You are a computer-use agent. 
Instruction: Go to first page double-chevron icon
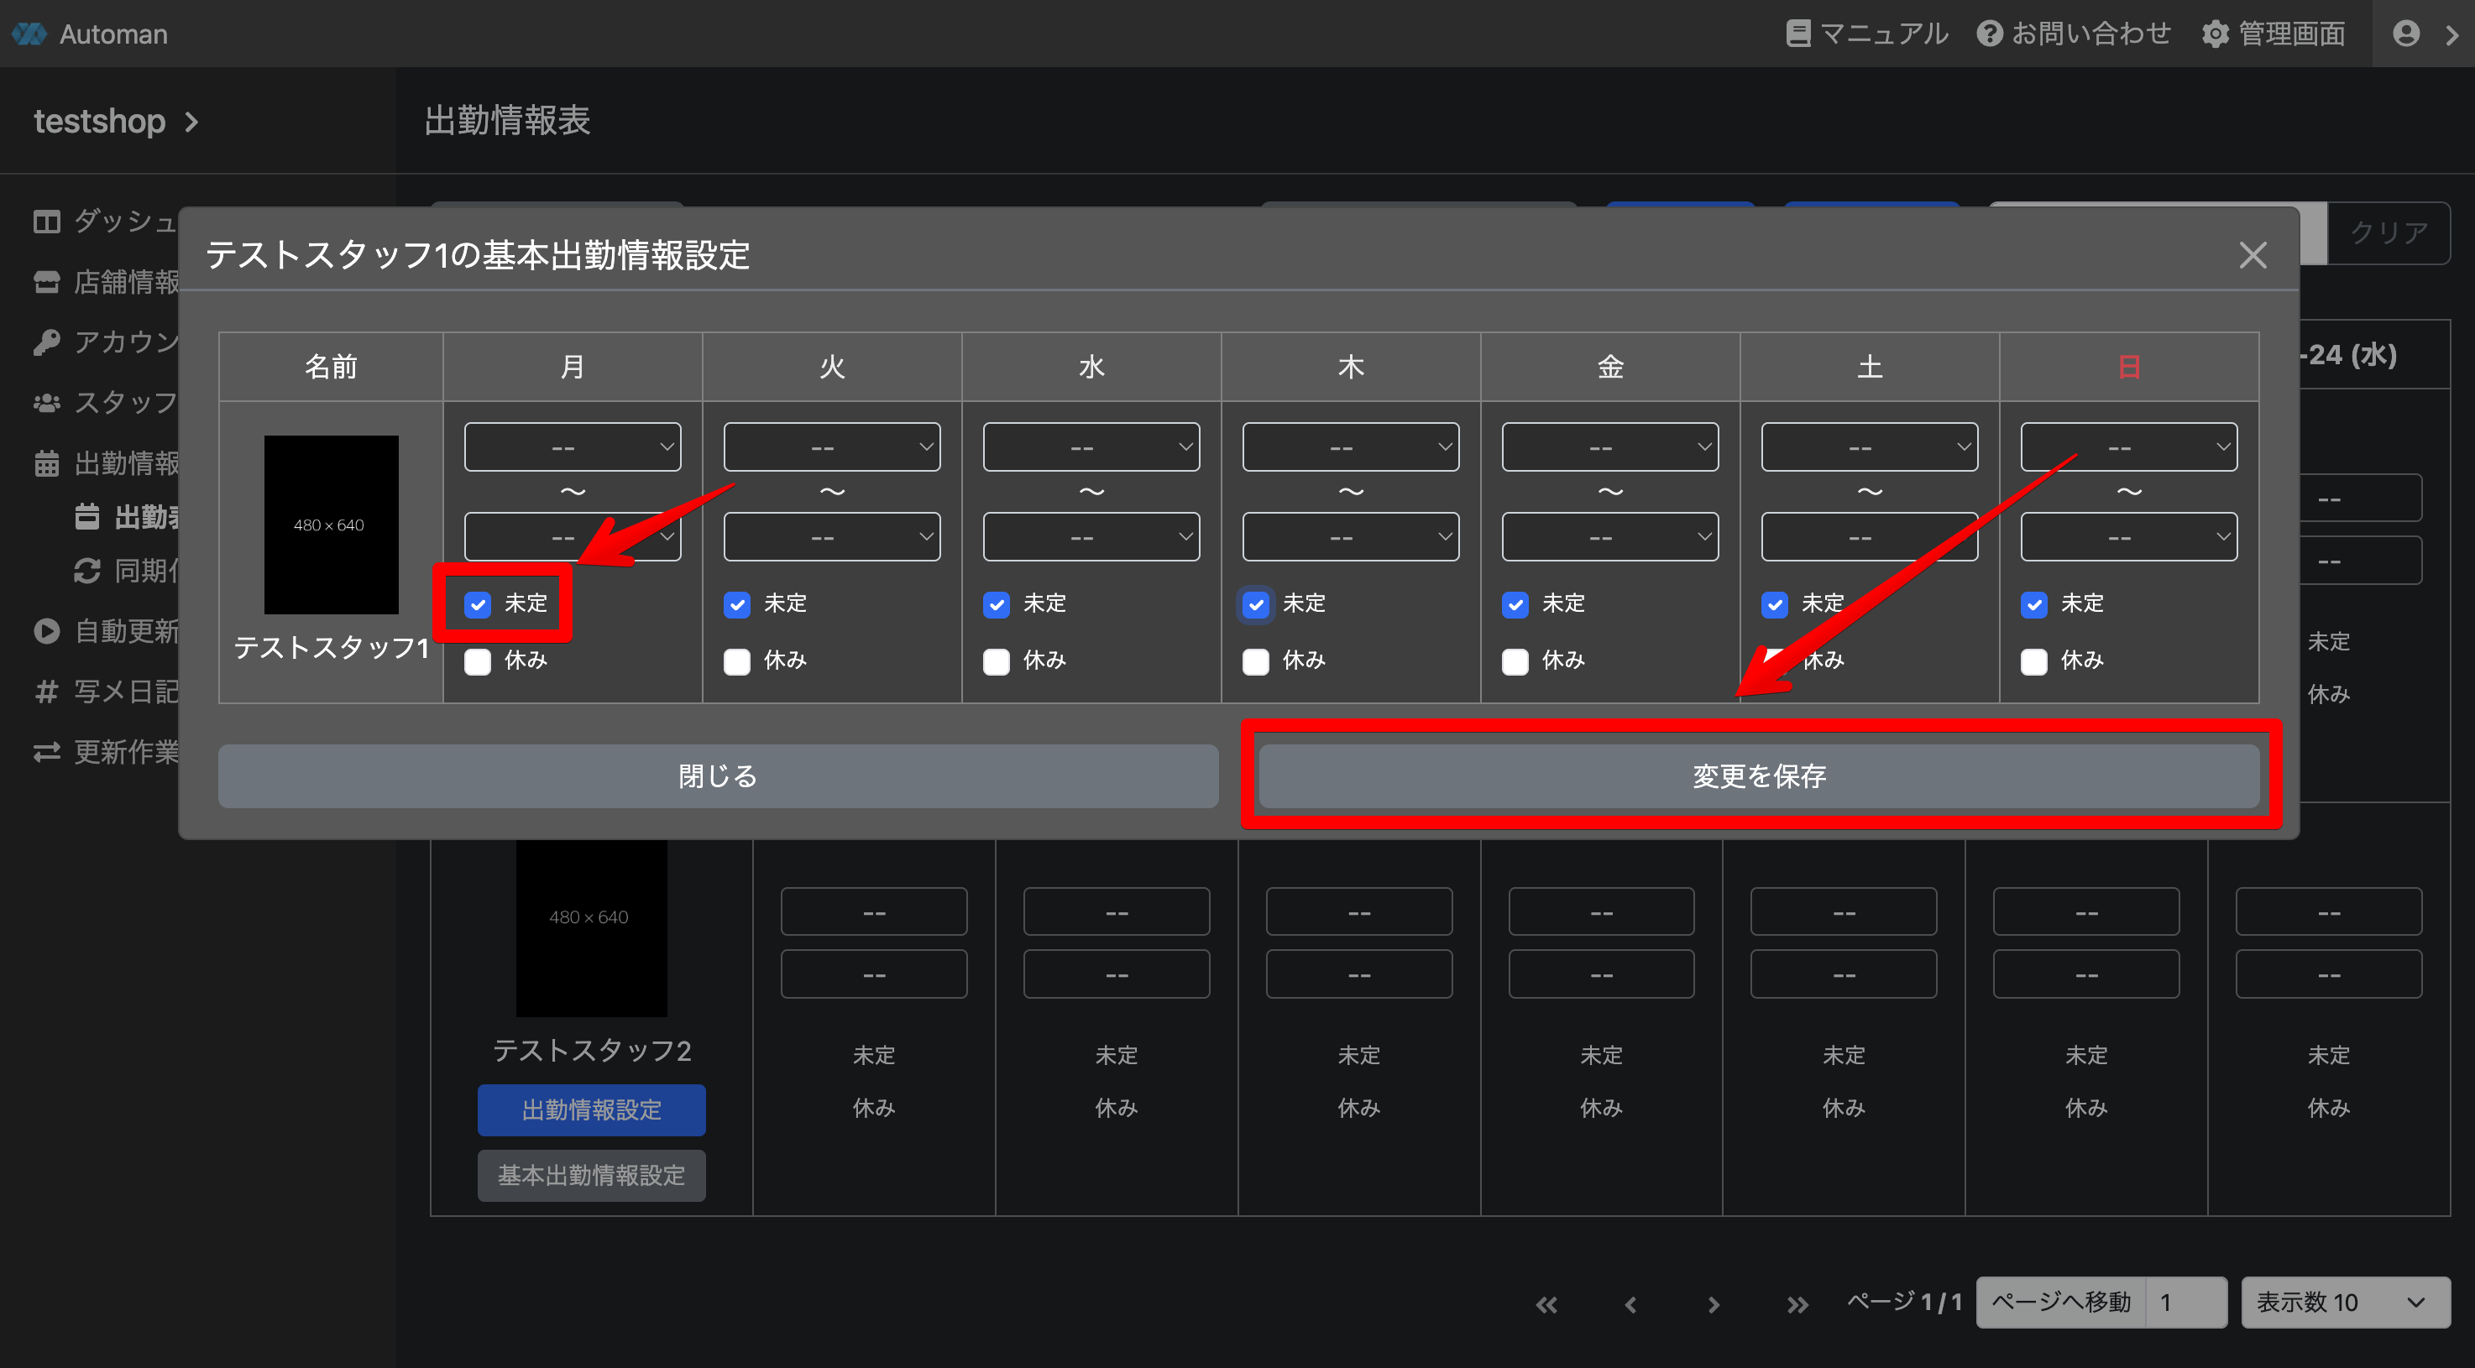[x=1546, y=1303]
